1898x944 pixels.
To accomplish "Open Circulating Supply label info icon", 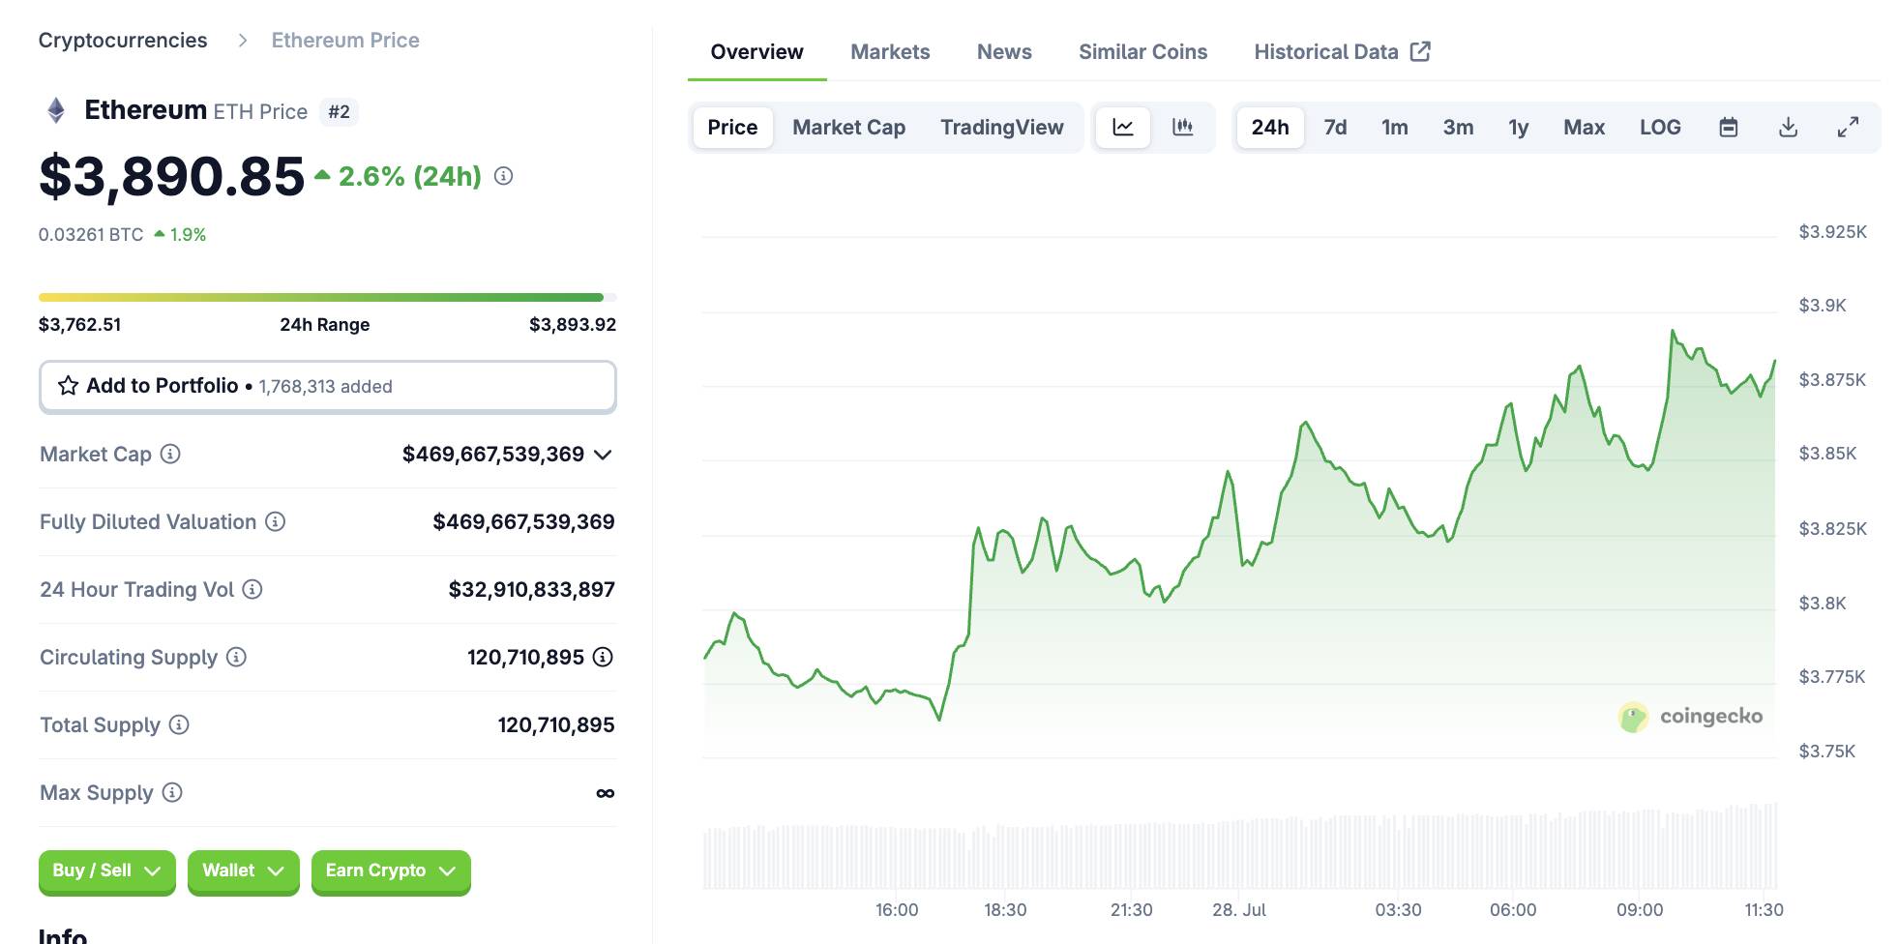I will coord(236,657).
